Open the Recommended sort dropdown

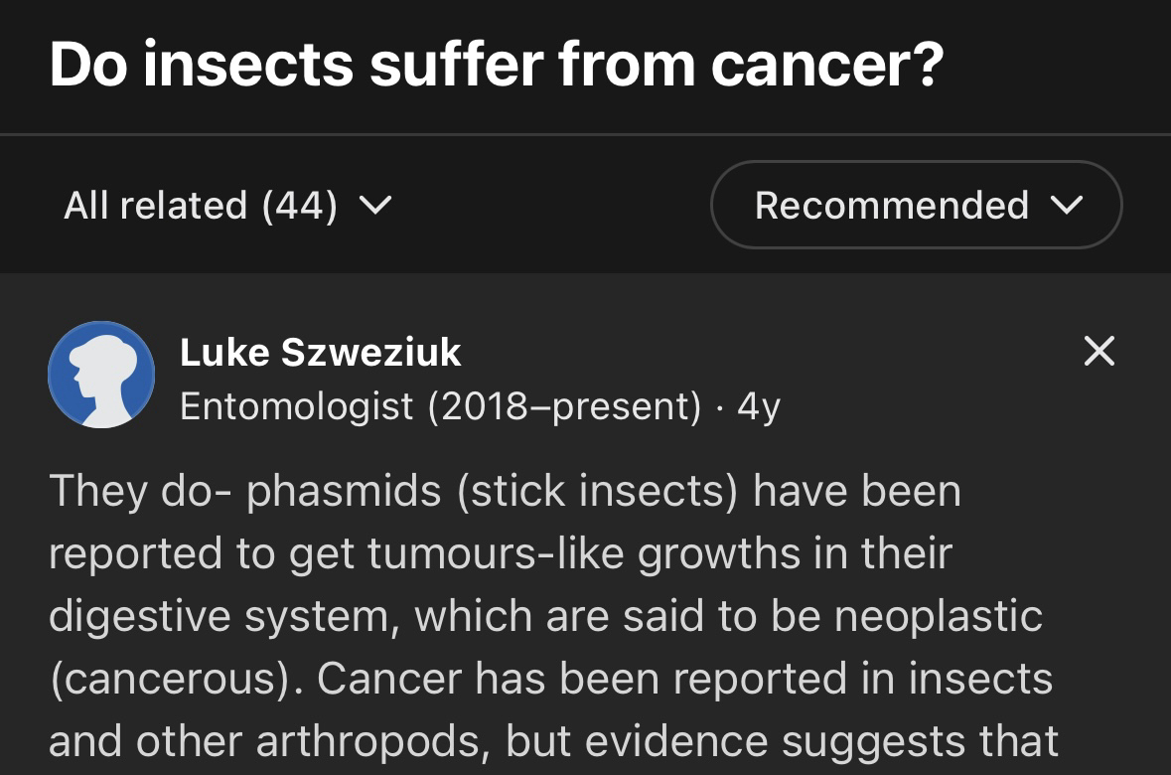tap(916, 205)
